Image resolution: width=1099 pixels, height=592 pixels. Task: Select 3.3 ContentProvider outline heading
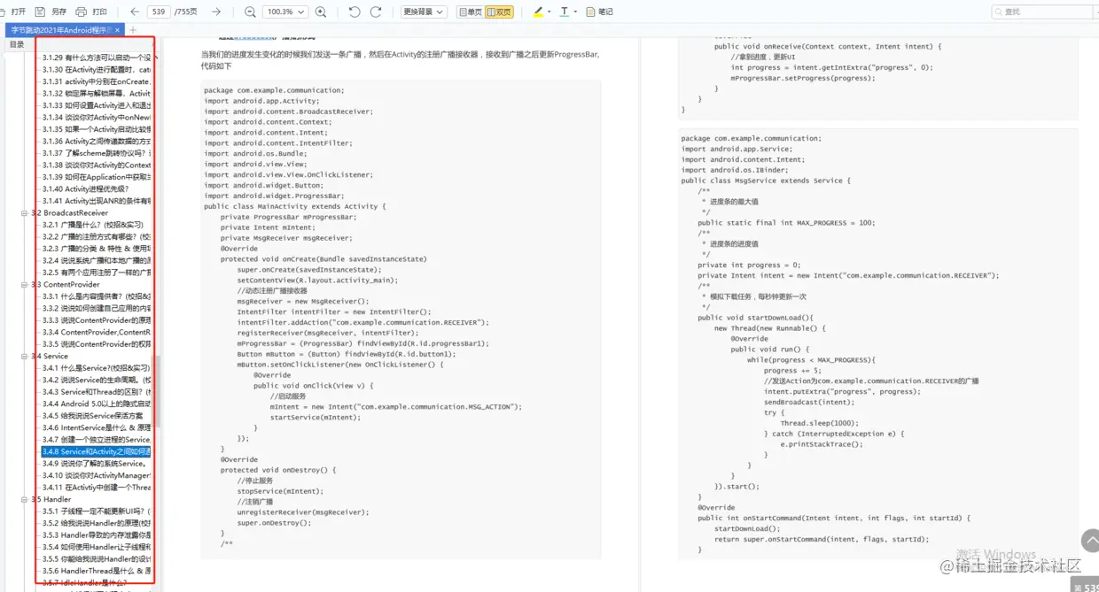(66, 285)
